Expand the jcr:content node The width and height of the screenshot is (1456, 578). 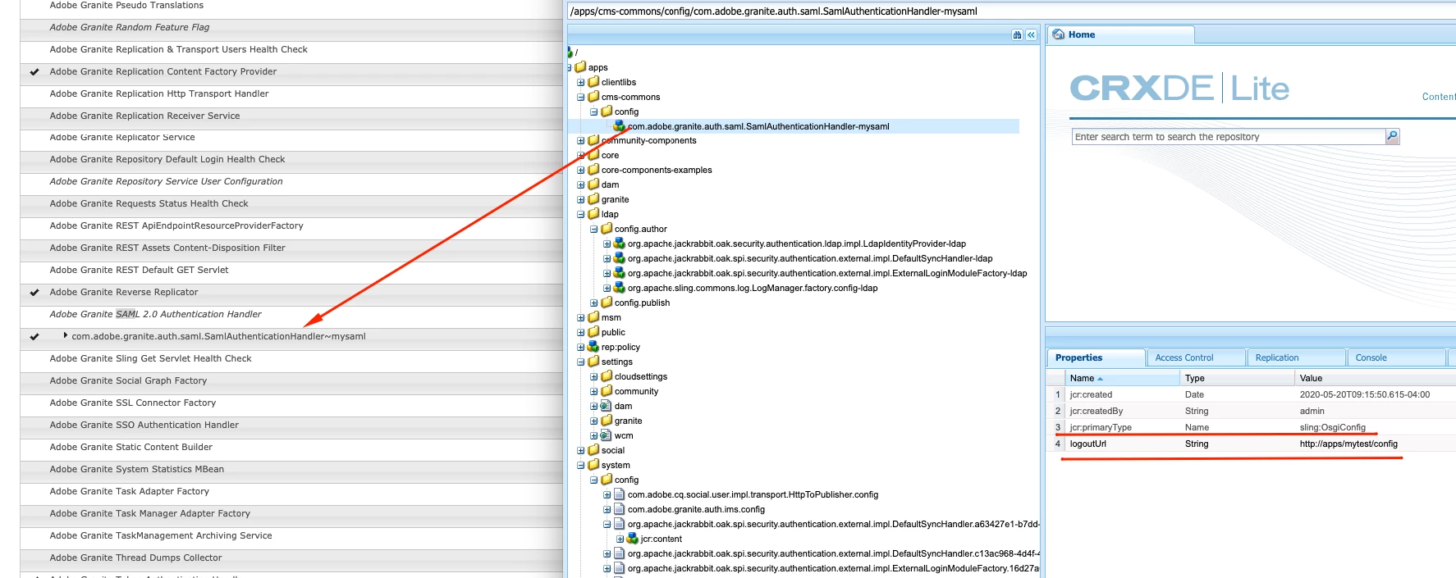[620, 539]
